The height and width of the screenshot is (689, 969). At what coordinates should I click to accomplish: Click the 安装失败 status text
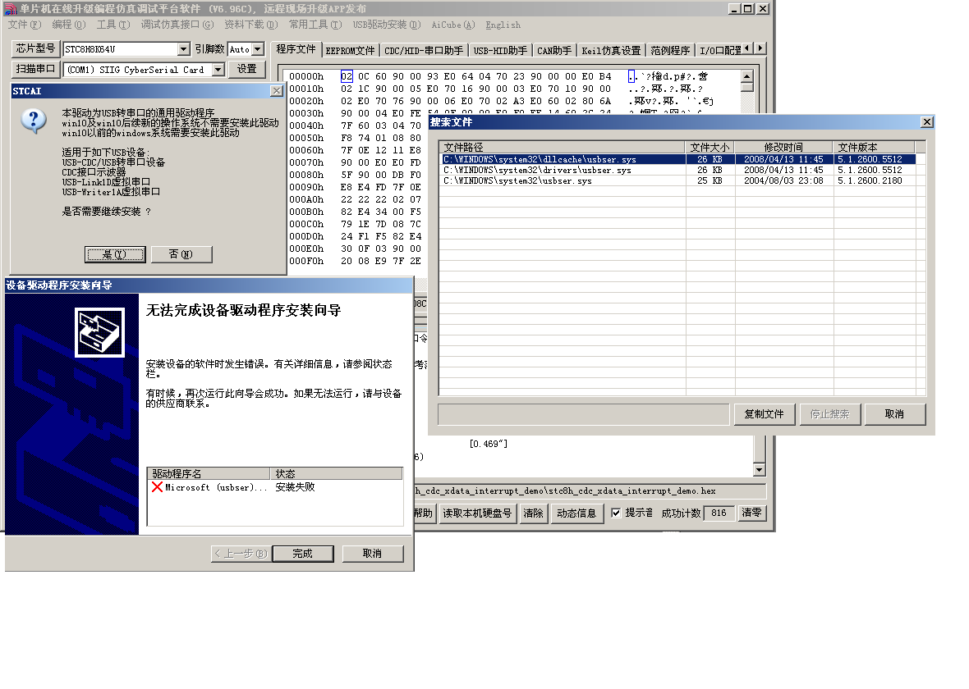point(295,487)
